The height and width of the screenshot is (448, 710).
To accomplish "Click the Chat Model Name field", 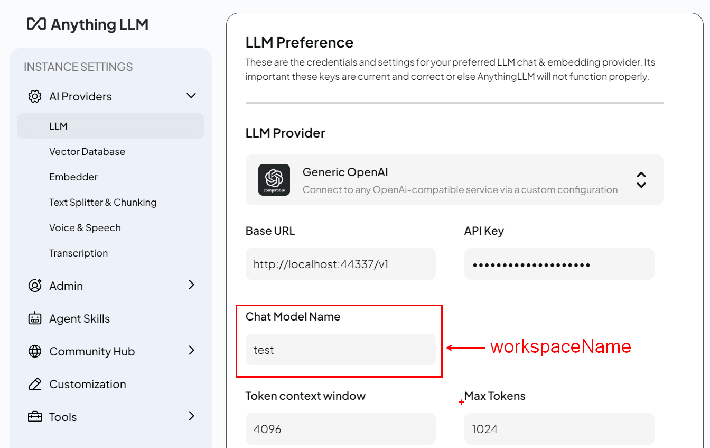I will point(340,350).
